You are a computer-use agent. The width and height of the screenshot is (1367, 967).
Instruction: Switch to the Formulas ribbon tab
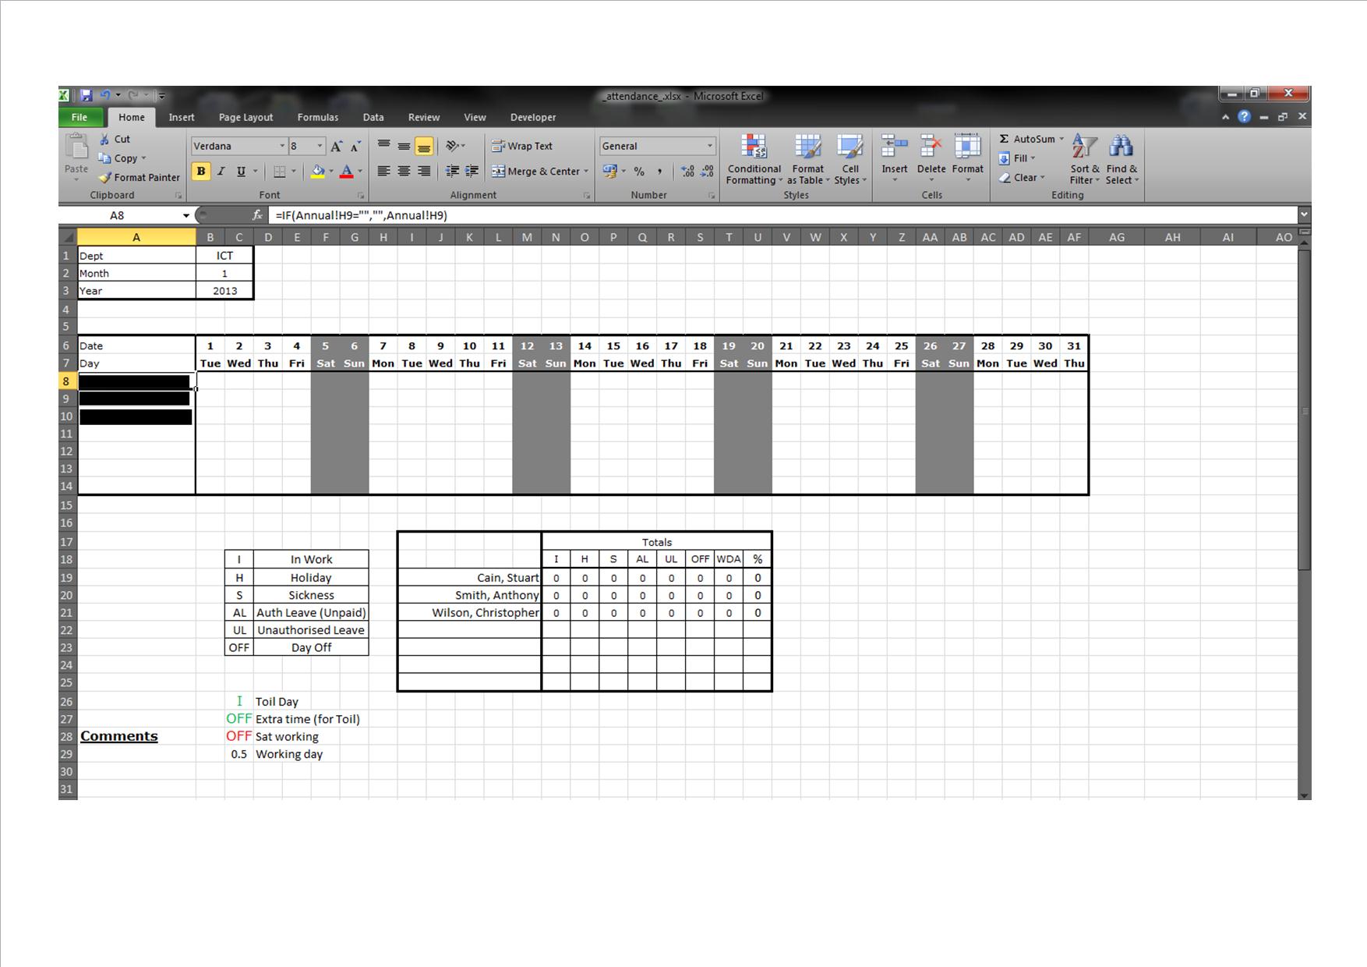tap(317, 117)
